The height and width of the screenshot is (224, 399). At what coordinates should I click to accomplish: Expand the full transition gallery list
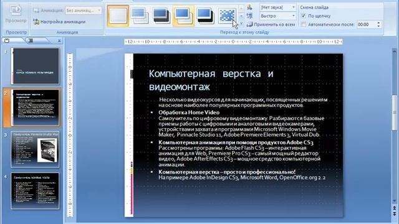point(241,24)
